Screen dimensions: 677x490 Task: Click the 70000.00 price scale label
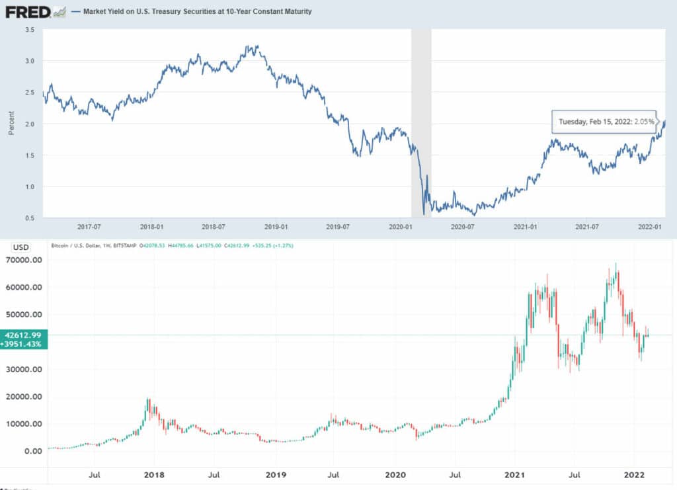tap(24, 260)
